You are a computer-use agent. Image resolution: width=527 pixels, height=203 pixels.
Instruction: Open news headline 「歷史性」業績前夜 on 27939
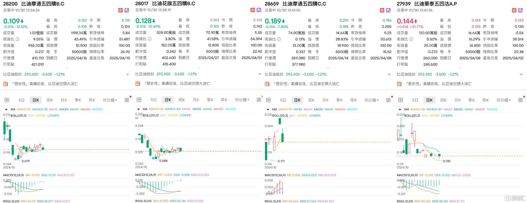[x=438, y=84]
